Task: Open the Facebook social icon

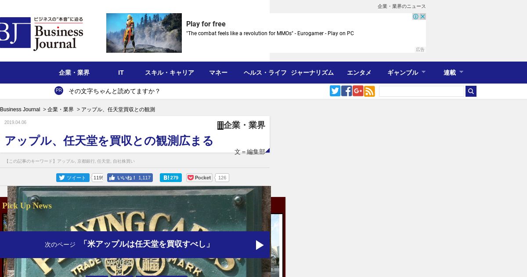Action: click(347, 91)
